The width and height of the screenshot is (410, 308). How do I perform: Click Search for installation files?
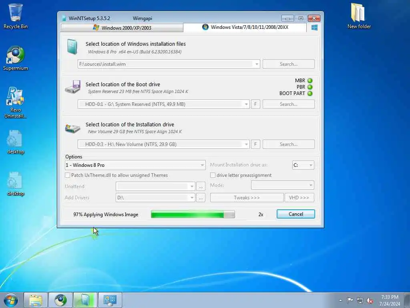tap(288, 64)
